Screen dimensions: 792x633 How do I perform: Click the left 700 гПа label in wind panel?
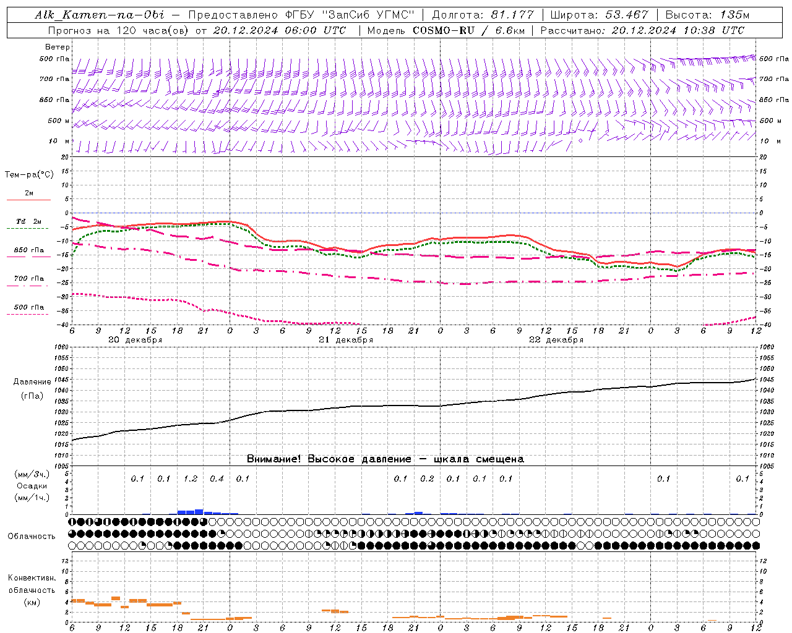tap(54, 79)
